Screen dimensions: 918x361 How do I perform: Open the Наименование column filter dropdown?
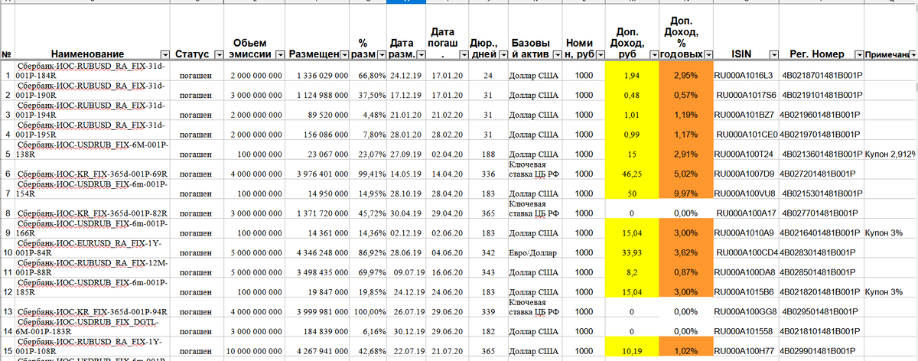[x=165, y=55]
